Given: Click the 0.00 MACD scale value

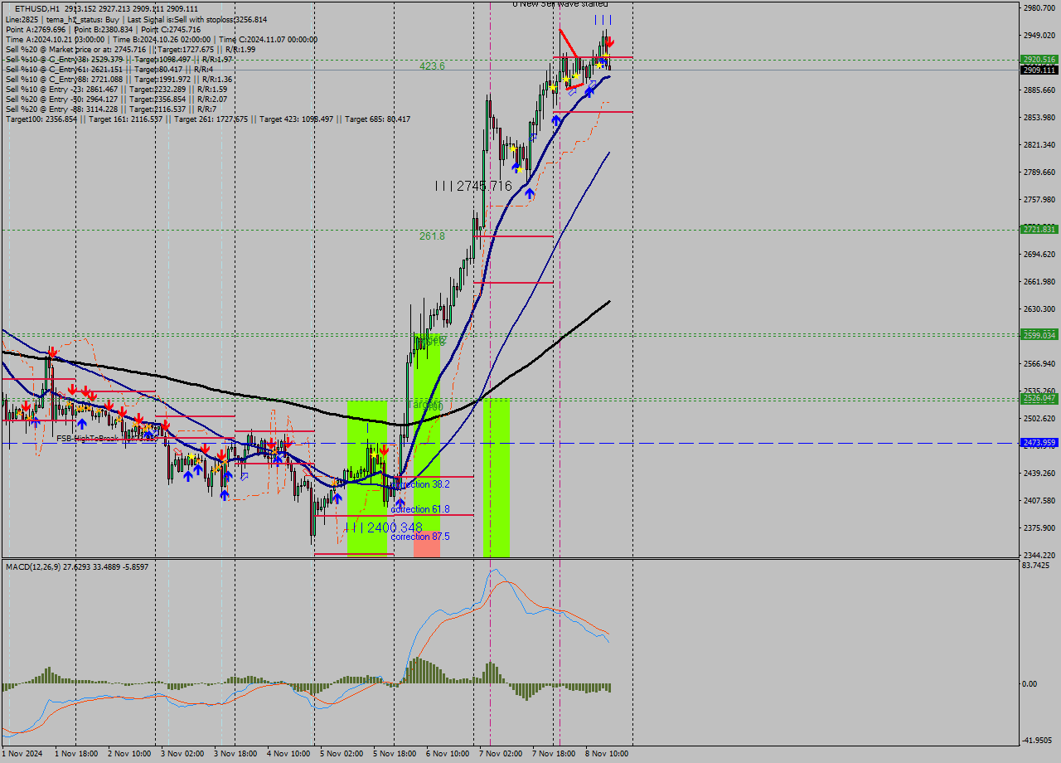Looking at the screenshot, I should (x=1030, y=684).
